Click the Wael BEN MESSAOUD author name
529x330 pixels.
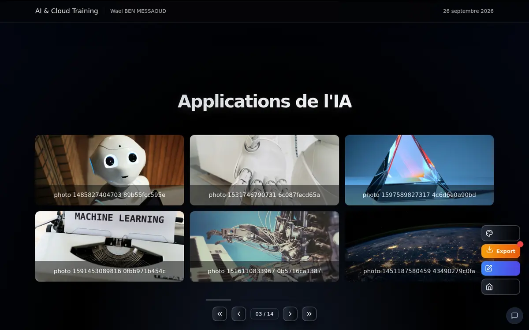138,11
